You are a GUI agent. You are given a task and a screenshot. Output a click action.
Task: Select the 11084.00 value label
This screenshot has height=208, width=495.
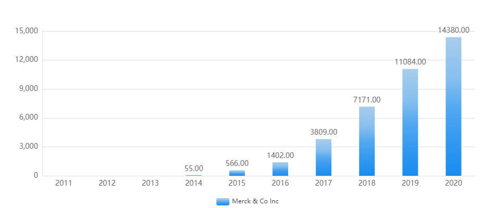(x=410, y=62)
